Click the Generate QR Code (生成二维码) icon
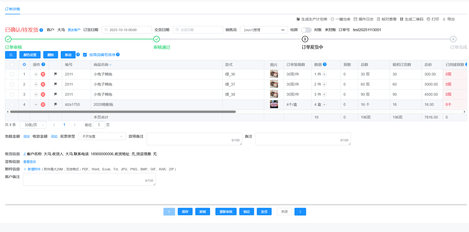469x232 pixels. pos(402,19)
